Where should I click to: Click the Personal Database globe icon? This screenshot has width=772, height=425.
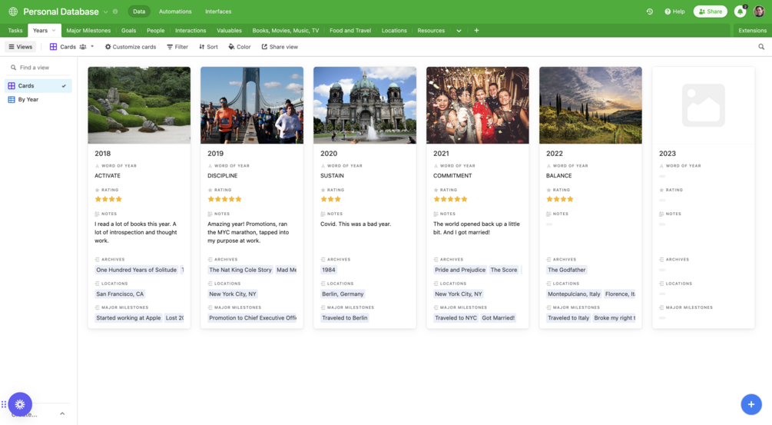tap(12, 12)
